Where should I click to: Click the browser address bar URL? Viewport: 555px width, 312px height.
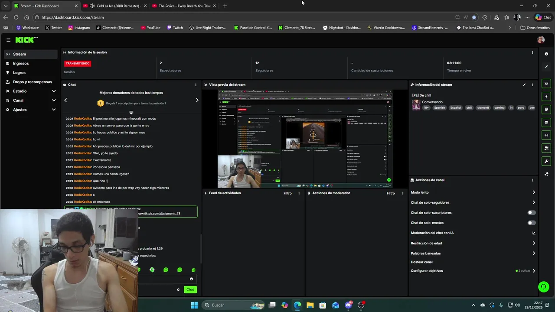point(73,17)
